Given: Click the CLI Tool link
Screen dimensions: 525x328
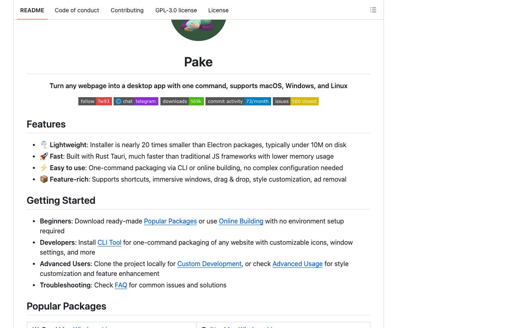Looking at the screenshot, I should coord(110,242).
